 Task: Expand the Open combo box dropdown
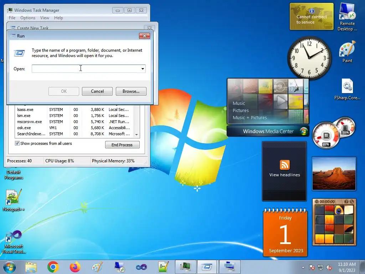coord(143,69)
